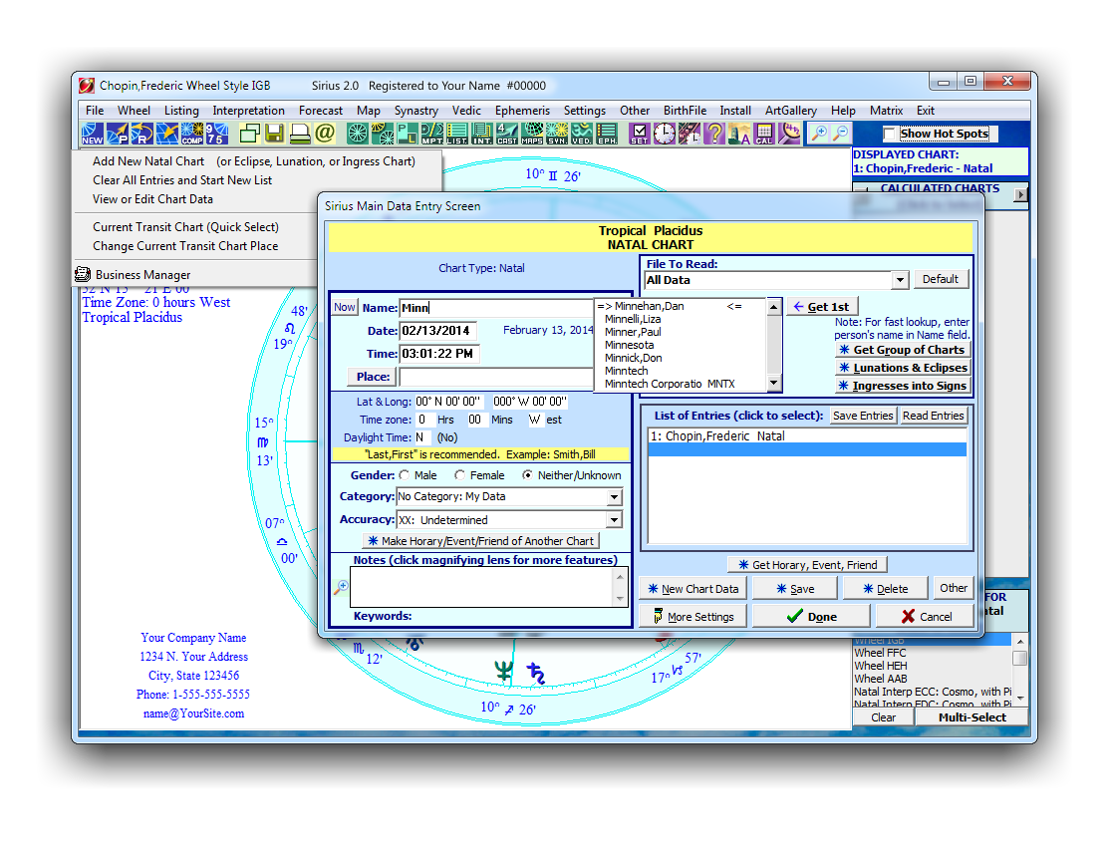Expand the Calculated Charts panel arrow
This screenshot has width=1108, height=853.
tap(1020, 194)
